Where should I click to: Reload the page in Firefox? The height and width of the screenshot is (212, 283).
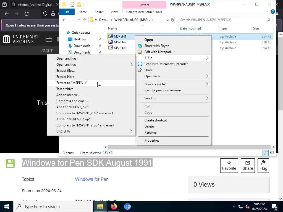coord(27,14)
